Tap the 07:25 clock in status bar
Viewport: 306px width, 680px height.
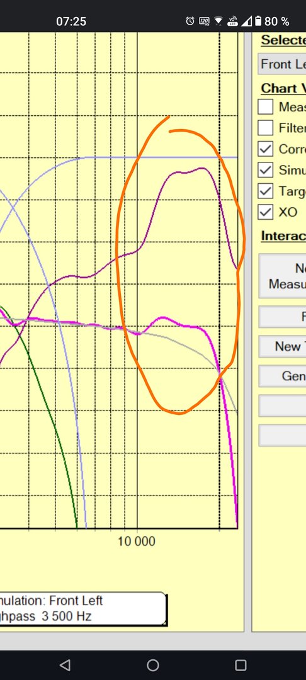[71, 21]
